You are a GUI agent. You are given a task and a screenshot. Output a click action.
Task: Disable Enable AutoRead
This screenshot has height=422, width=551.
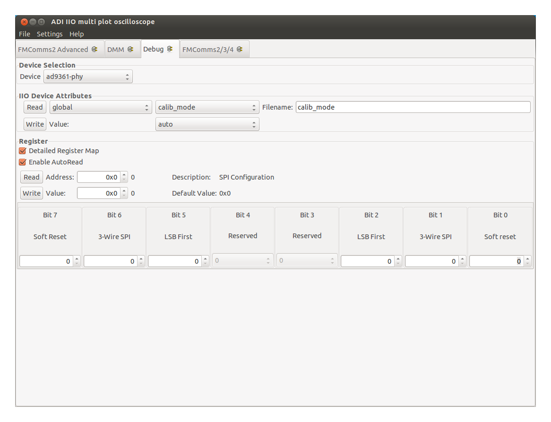(x=22, y=162)
